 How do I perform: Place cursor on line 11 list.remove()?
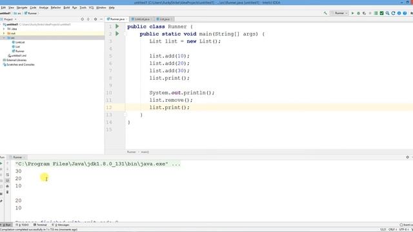(171, 101)
